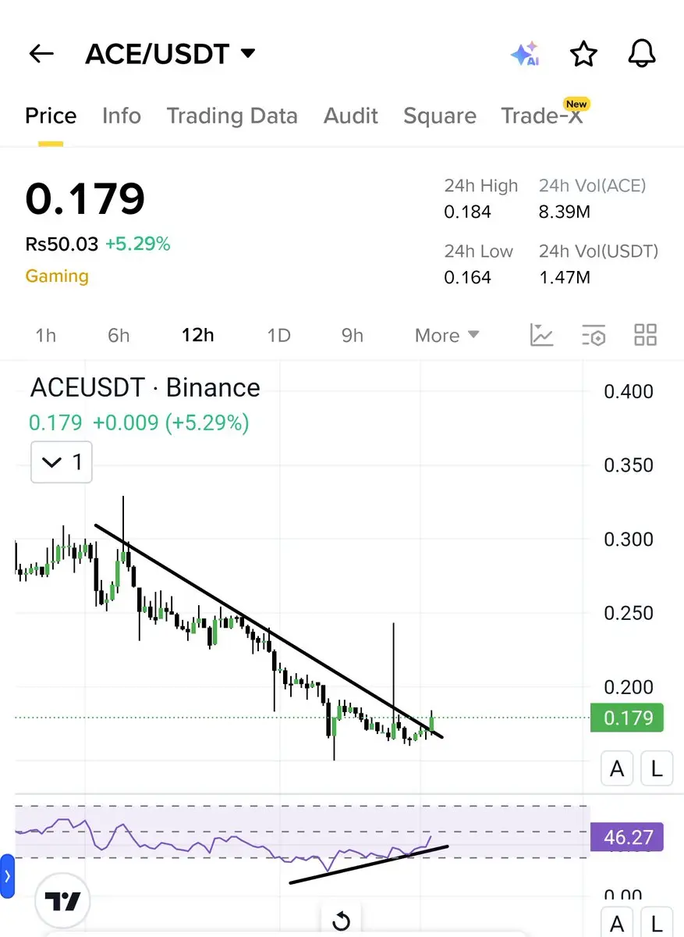Toggle log scale L on RSI pane
The width and height of the screenshot is (684, 937).
(657, 924)
